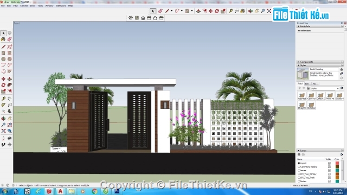Open the Default Styles folder
This screenshot has height=195, width=347.
point(320,96)
